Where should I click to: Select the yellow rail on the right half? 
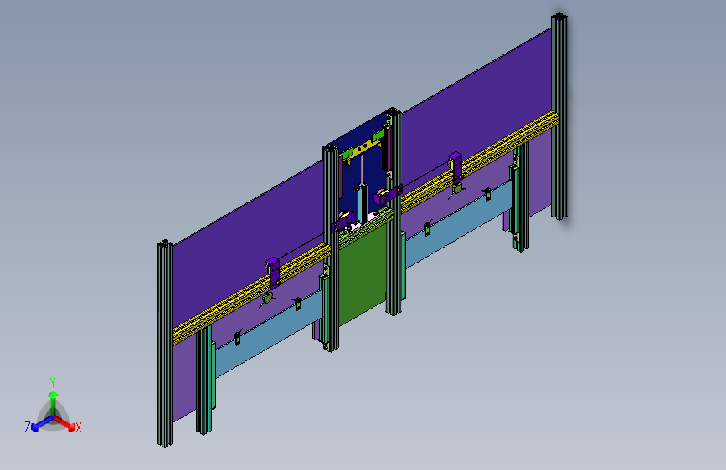click(479, 162)
